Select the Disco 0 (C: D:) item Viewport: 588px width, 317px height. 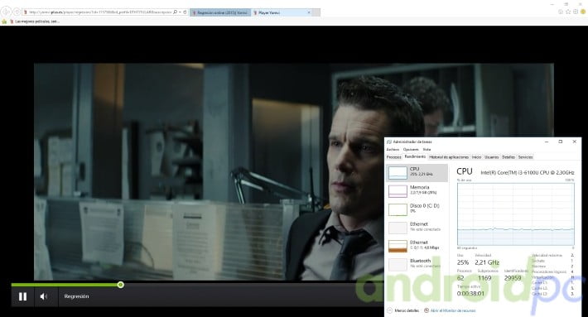(x=417, y=209)
